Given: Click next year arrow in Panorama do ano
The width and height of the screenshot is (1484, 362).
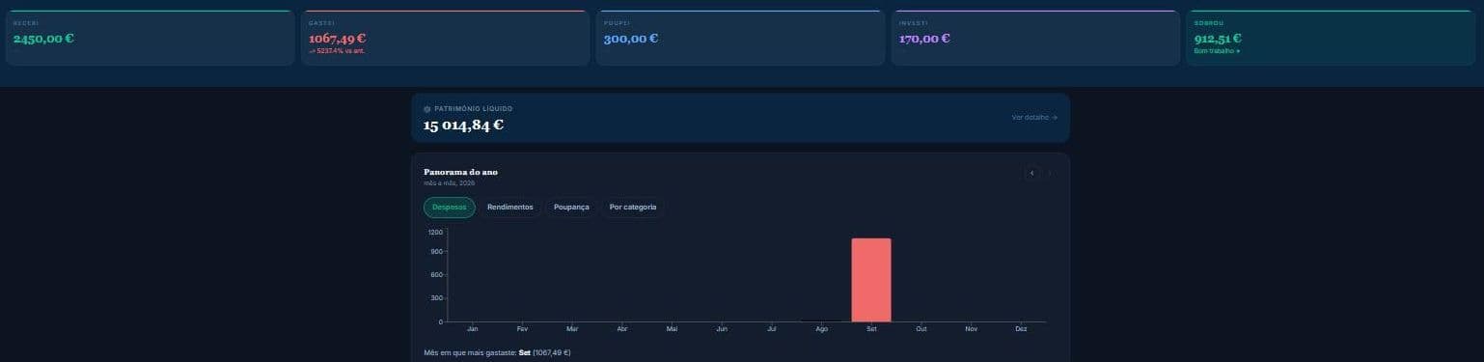Looking at the screenshot, I should coord(1050,173).
